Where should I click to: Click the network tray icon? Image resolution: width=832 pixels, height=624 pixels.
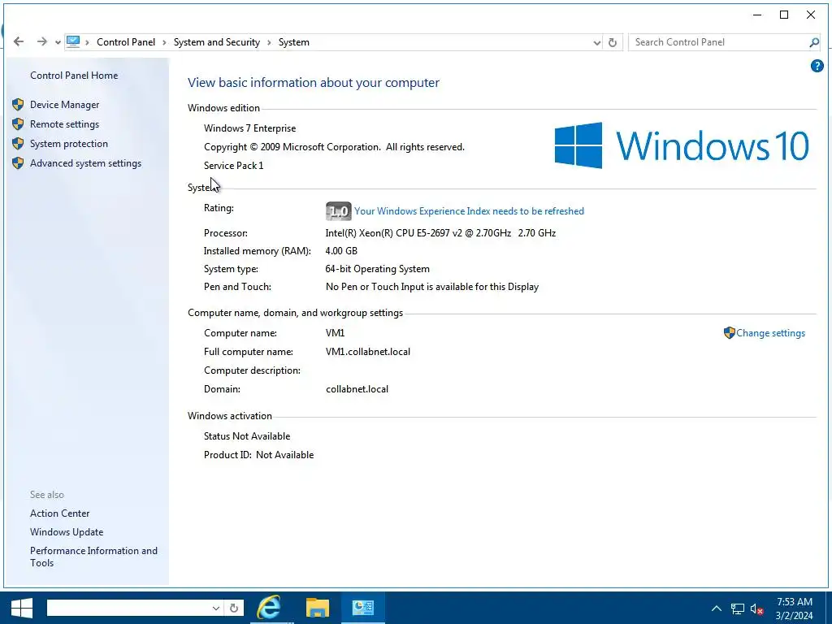tap(737, 609)
